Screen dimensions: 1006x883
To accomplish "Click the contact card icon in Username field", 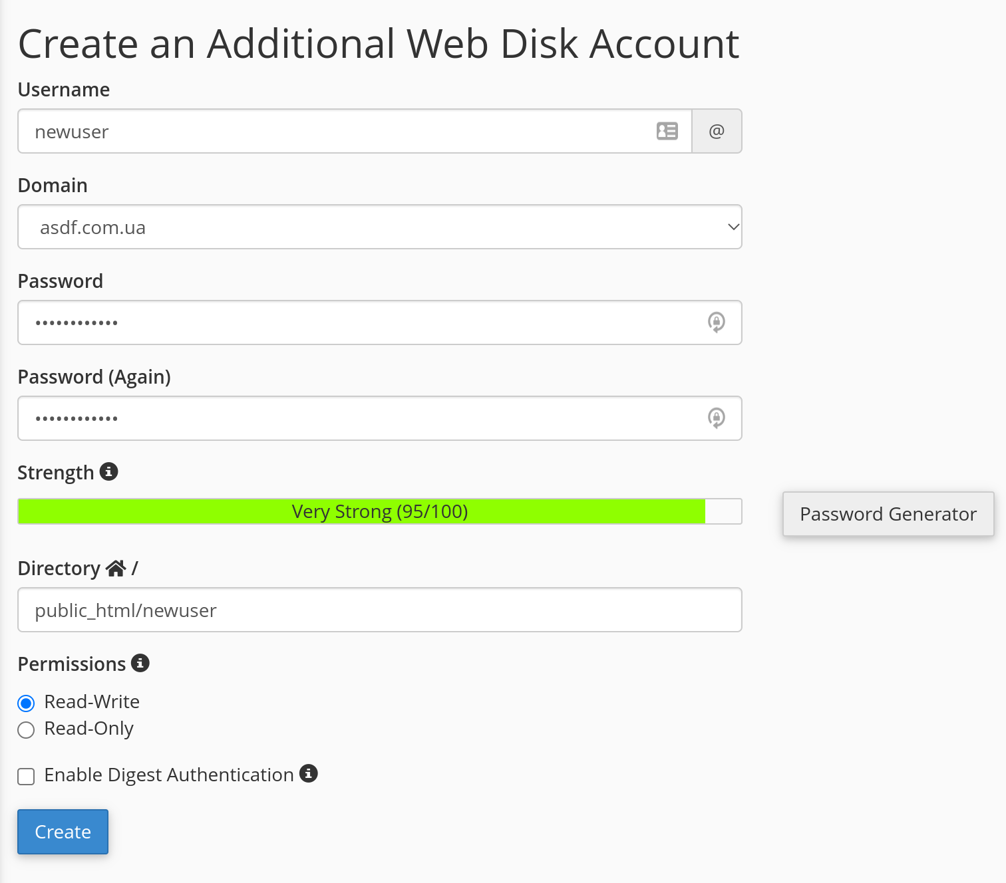I will 667,131.
